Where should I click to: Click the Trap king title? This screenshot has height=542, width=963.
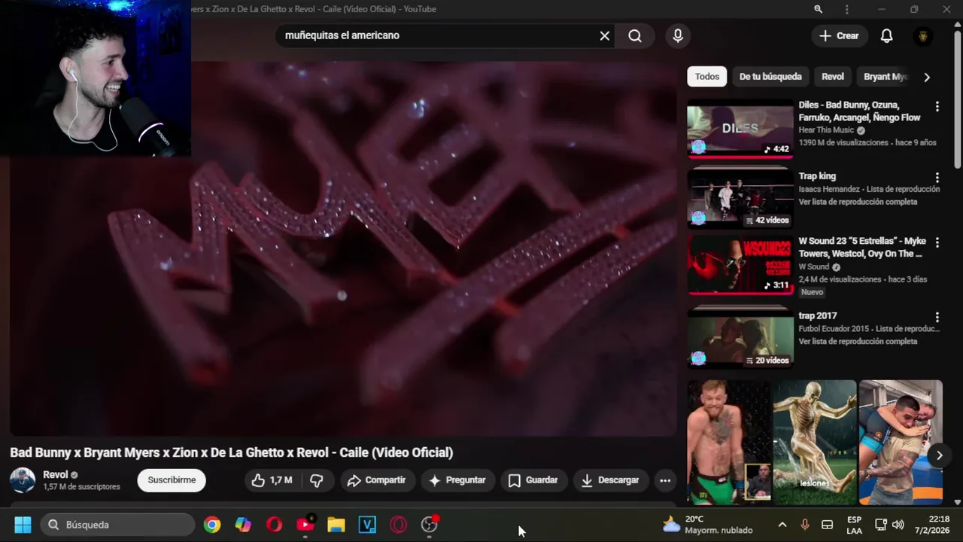pos(817,176)
